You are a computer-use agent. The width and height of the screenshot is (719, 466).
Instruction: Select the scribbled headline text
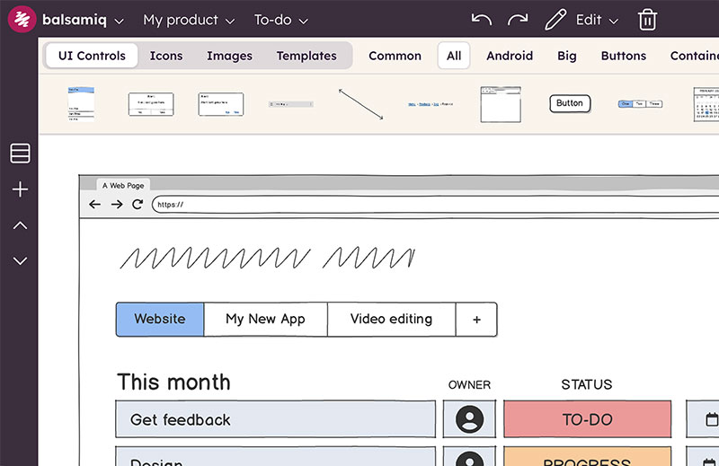pos(267,258)
